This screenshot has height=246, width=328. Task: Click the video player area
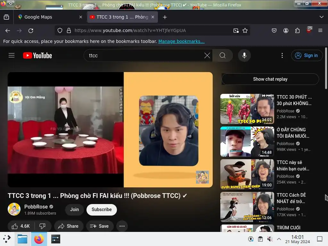tap(110, 130)
